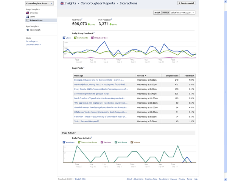Screen dimensions: 227x181
Task: Open the 'Farm Alert : latest TV documentary' post
Action: coord(101,117)
